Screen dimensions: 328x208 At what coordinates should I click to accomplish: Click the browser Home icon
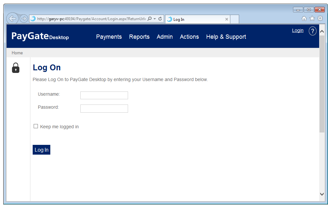coord(304,19)
